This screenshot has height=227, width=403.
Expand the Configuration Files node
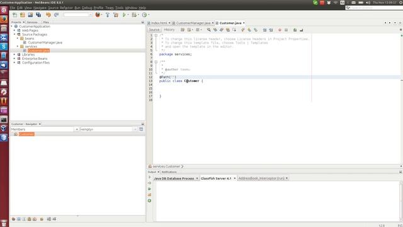pyautogui.click(x=14, y=62)
